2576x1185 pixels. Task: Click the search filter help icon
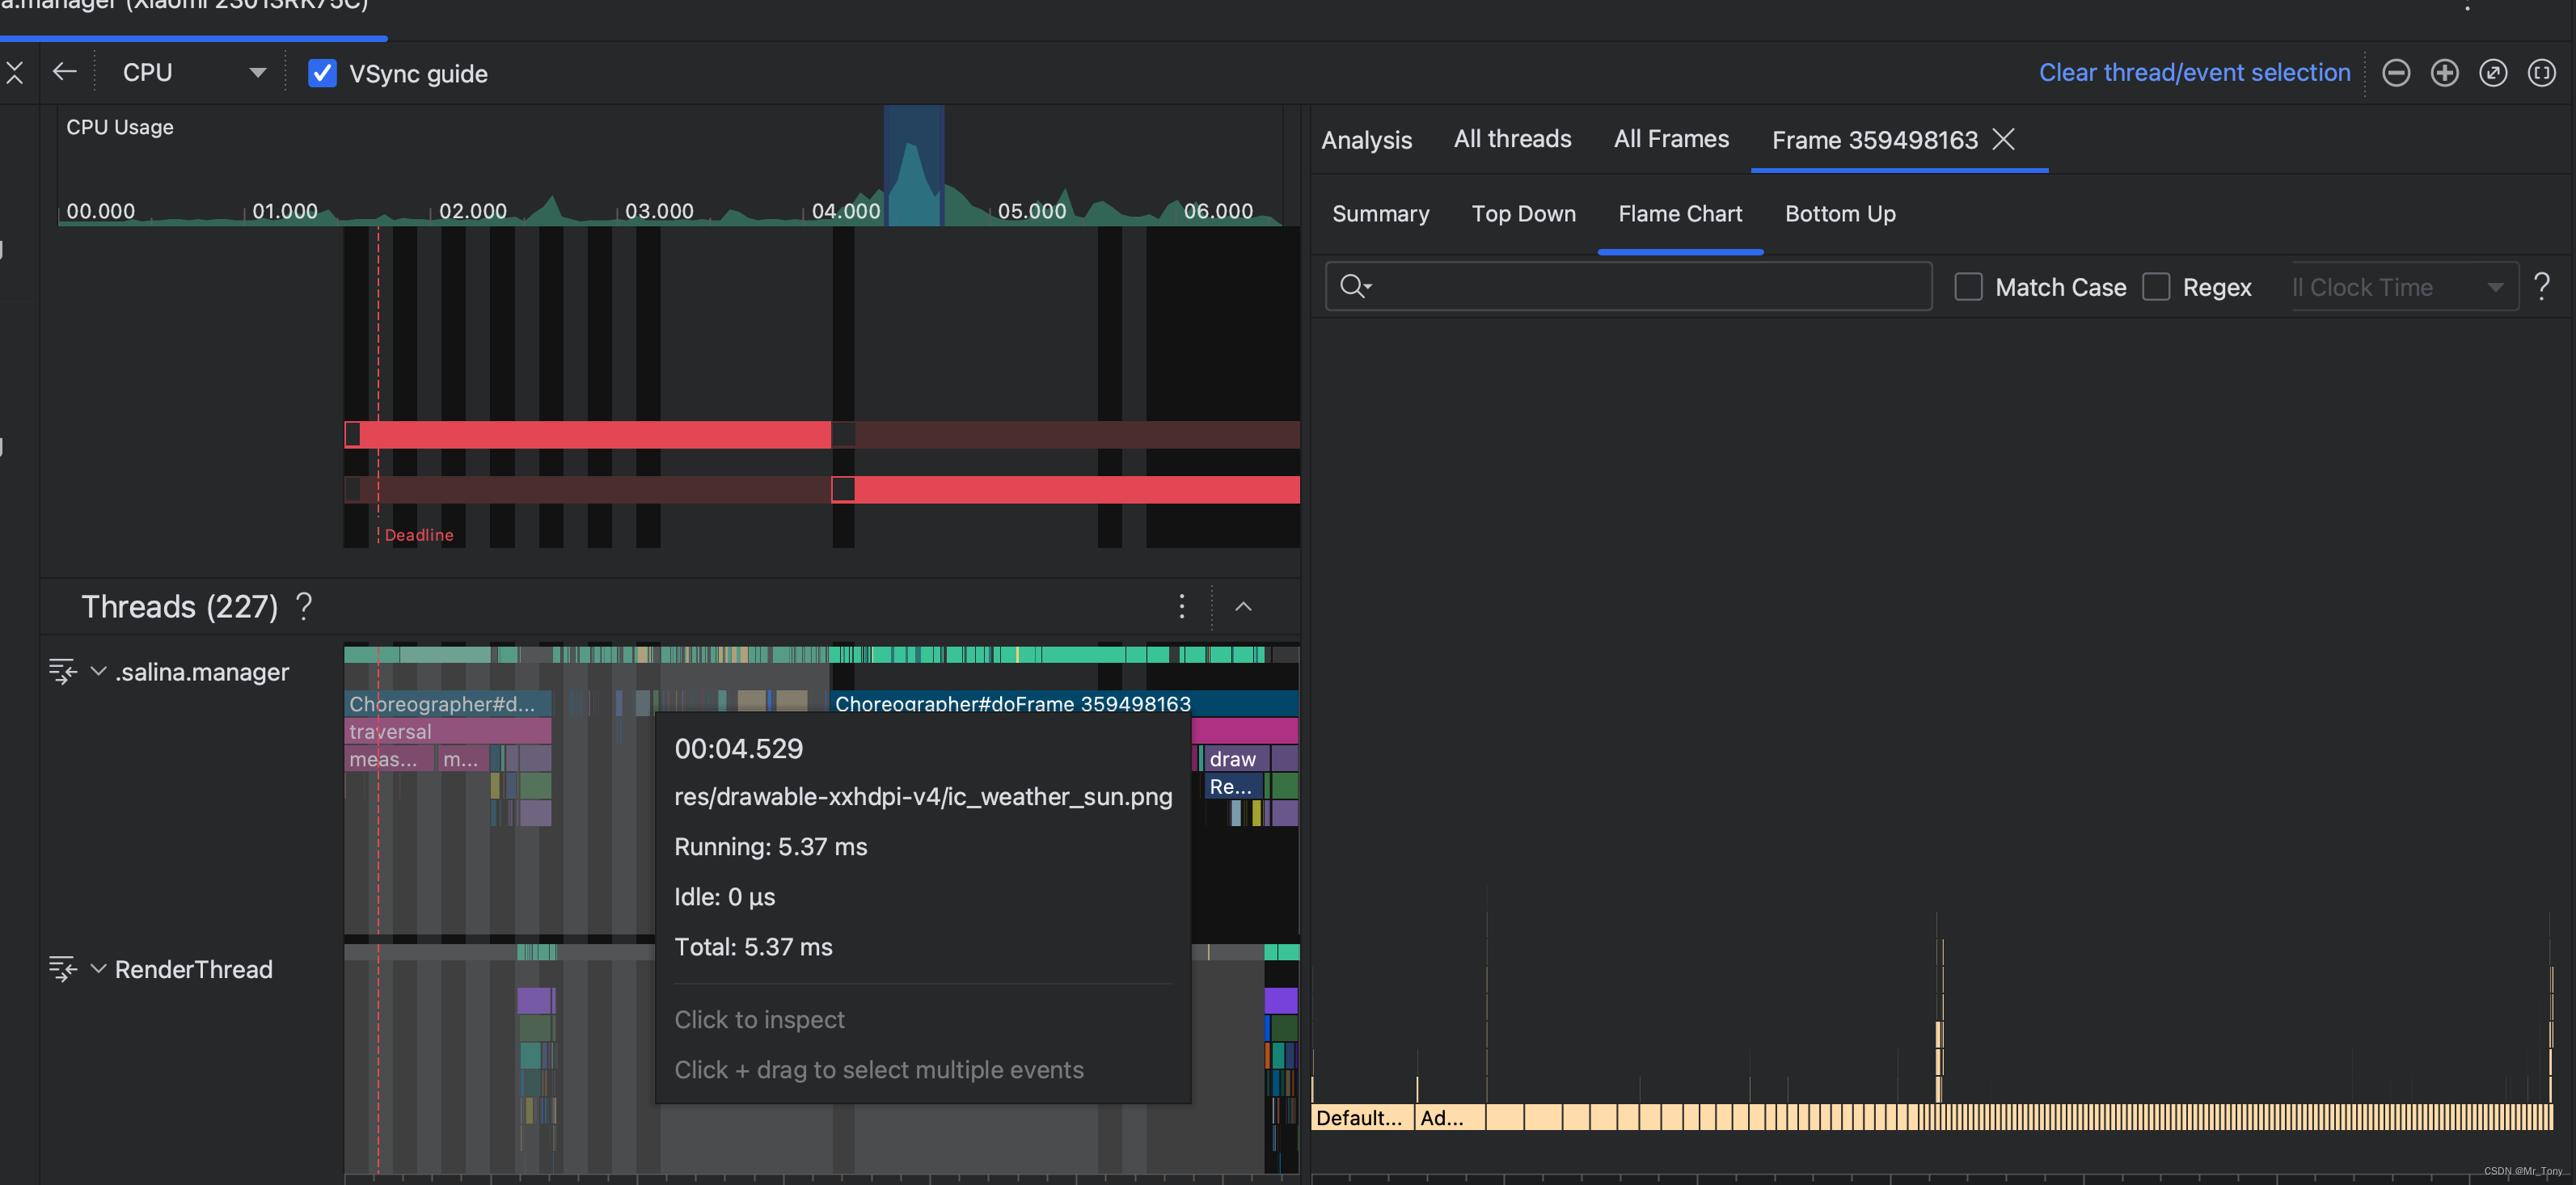2541,287
